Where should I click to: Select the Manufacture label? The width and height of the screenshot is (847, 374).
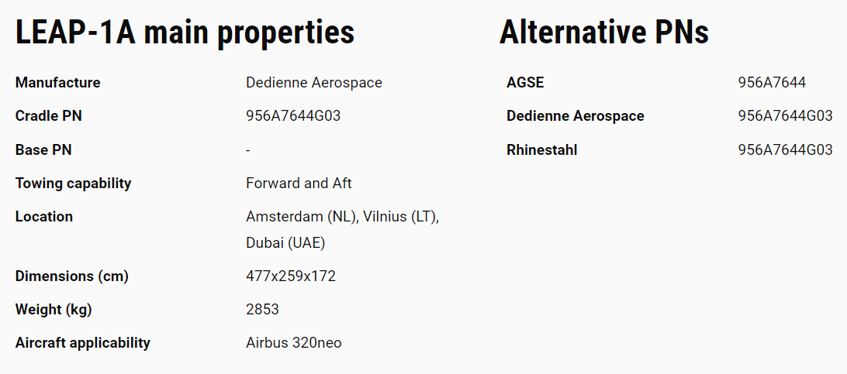click(x=58, y=82)
